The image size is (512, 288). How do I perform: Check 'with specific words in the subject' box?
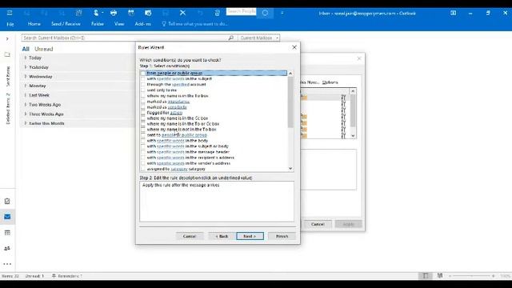tap(142, 78)
